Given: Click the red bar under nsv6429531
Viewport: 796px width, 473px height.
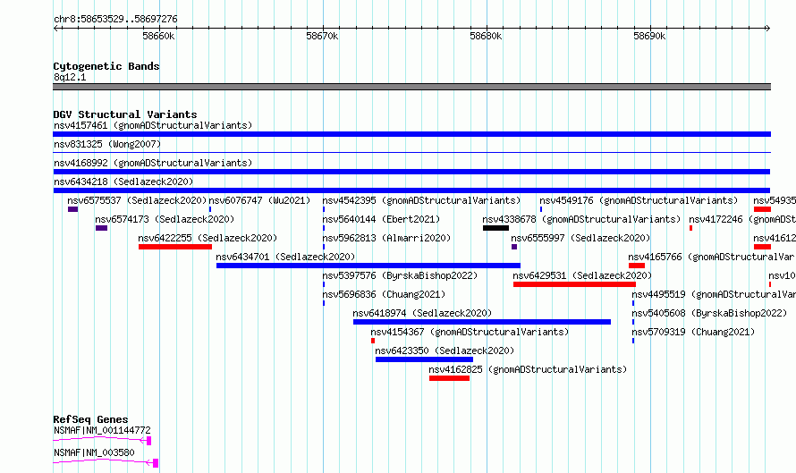Looking at the screenshot, I should pyautogui.click(x=575, y=284).
